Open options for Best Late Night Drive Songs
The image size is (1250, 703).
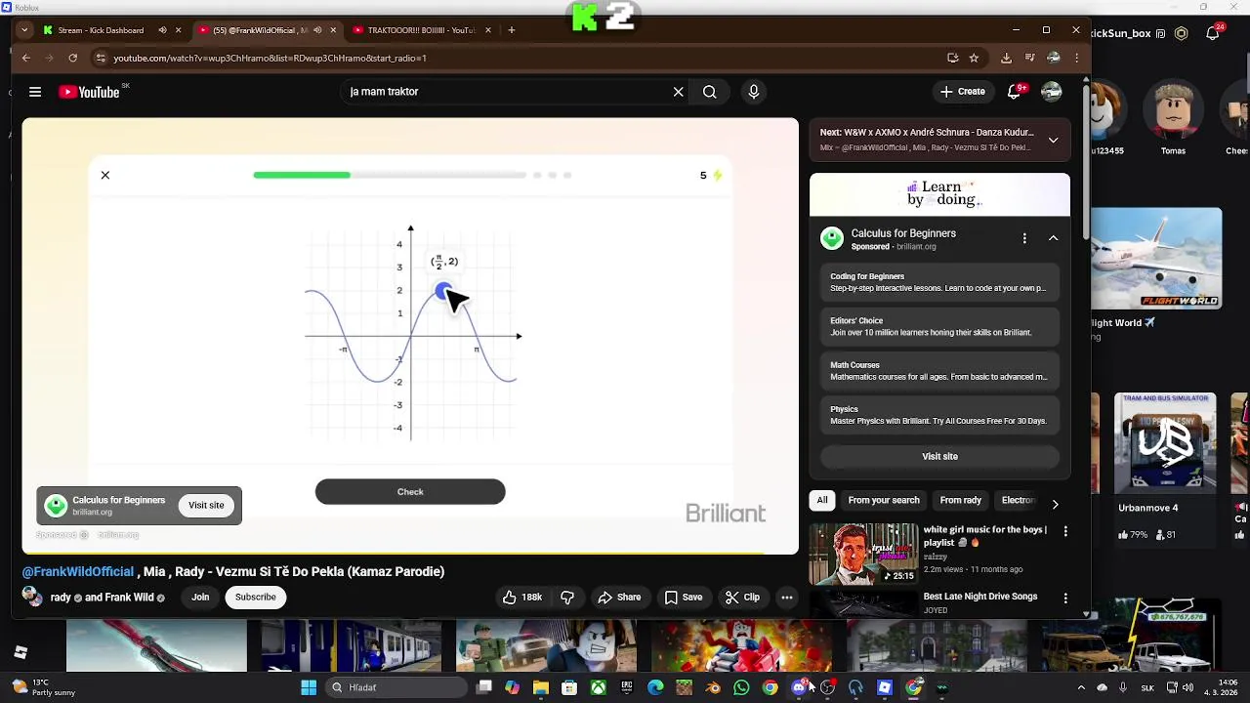(x=1065, y=598)
